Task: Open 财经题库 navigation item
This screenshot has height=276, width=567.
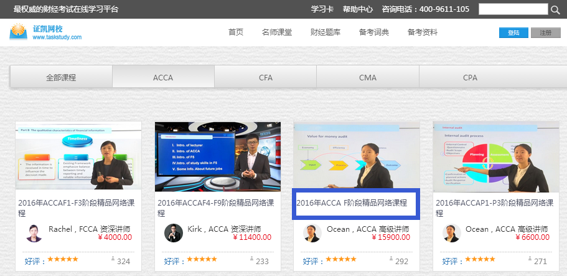Action: (326, 32)
